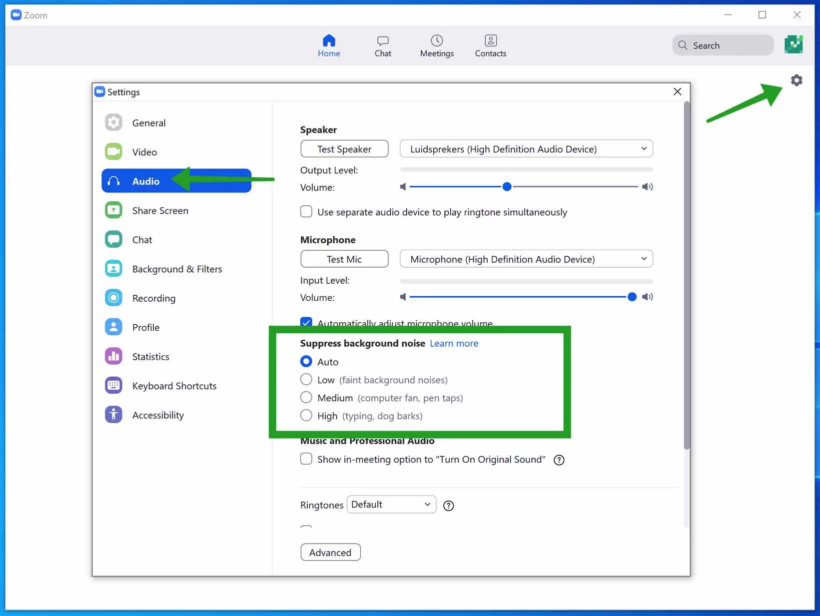Select the Video camera icon in sidebar
820x616 pixels.
point(113,151)
